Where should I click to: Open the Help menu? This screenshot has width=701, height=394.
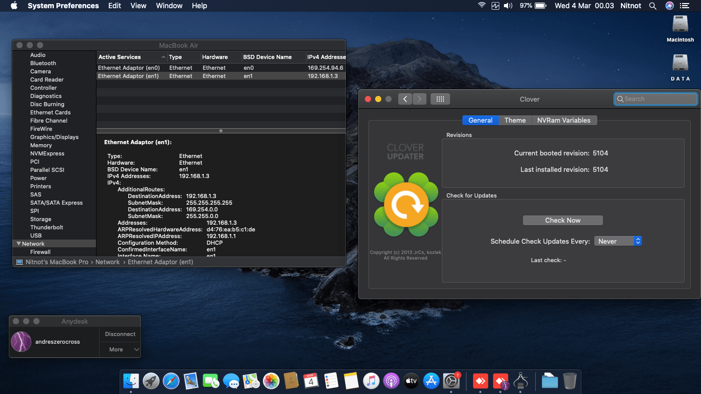(x=200, y=6)
